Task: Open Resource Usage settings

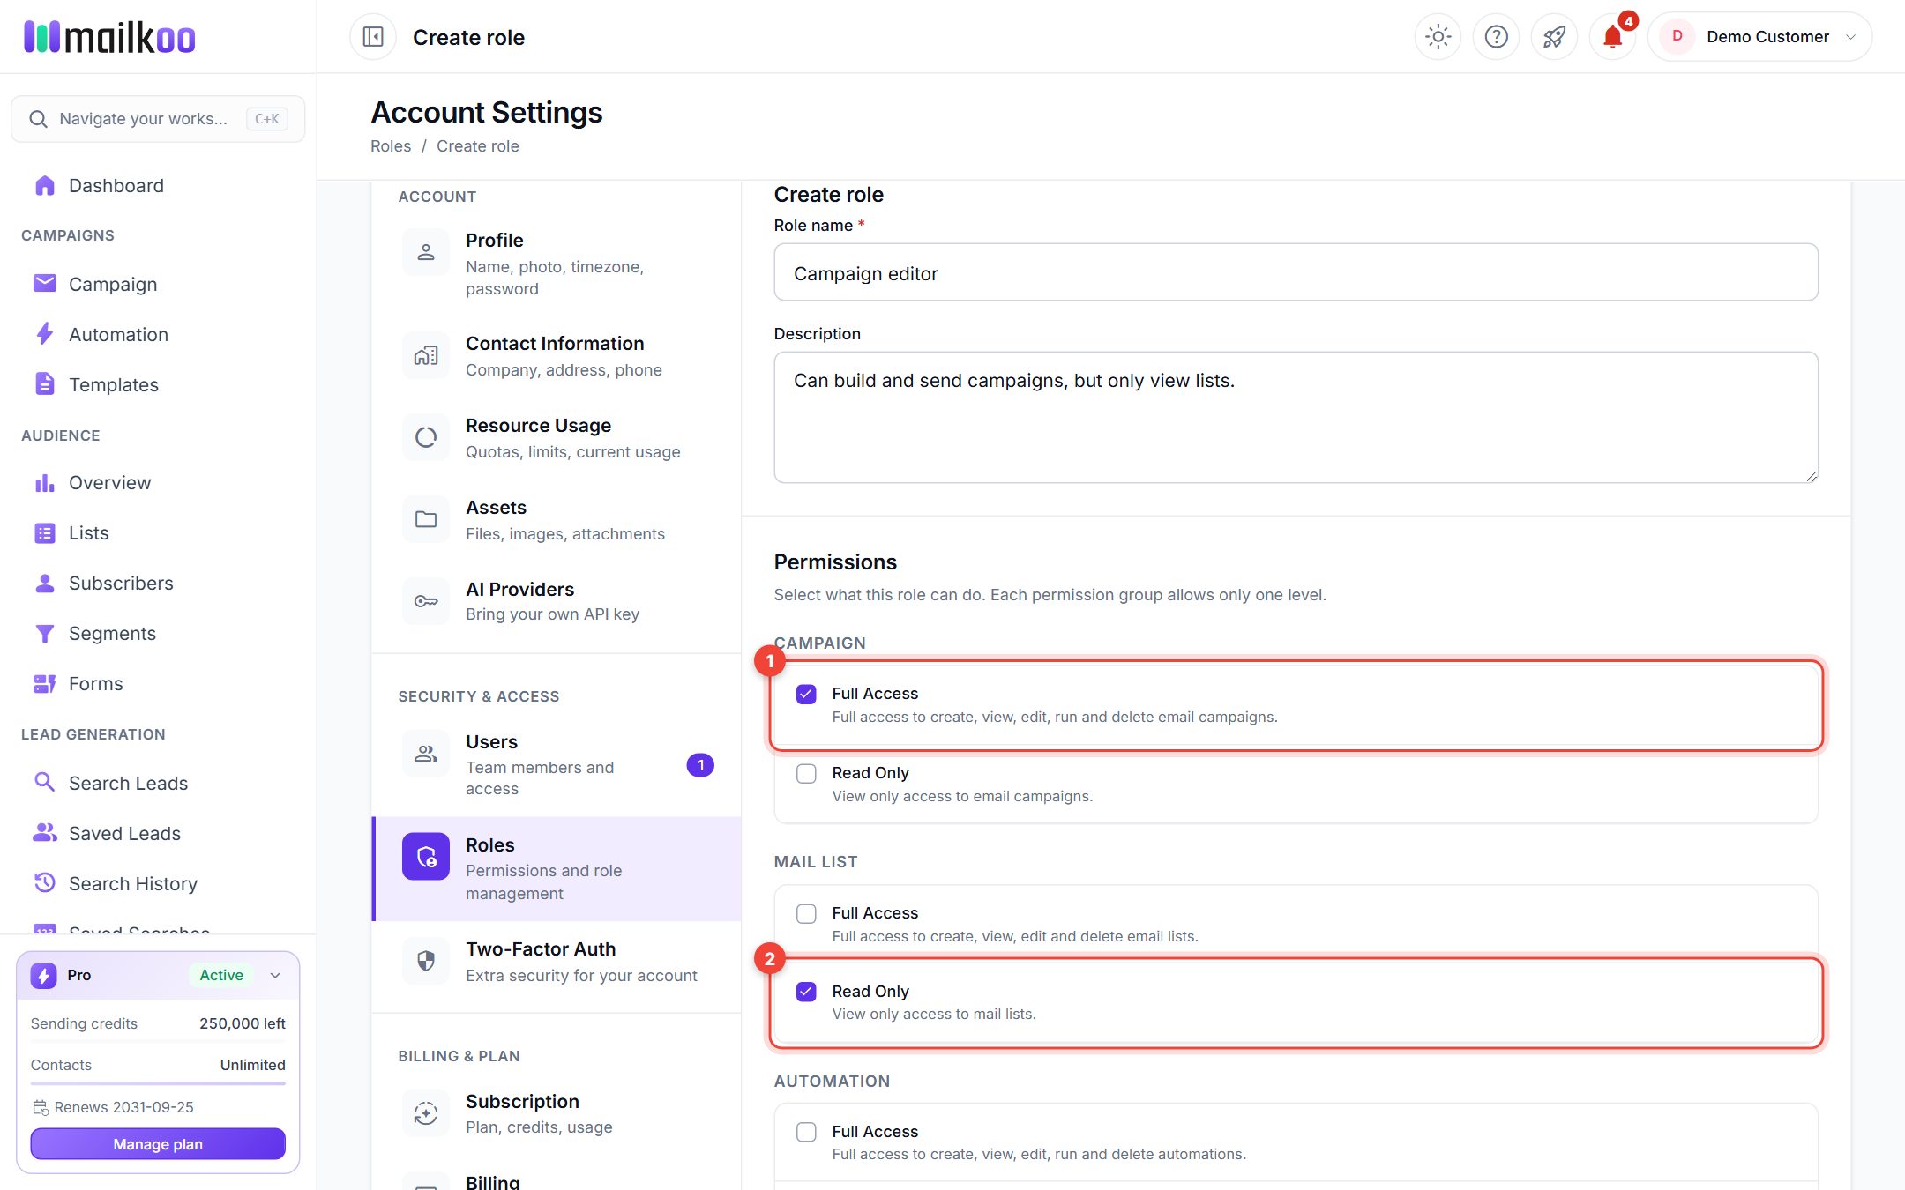Action: coord(556,438)
